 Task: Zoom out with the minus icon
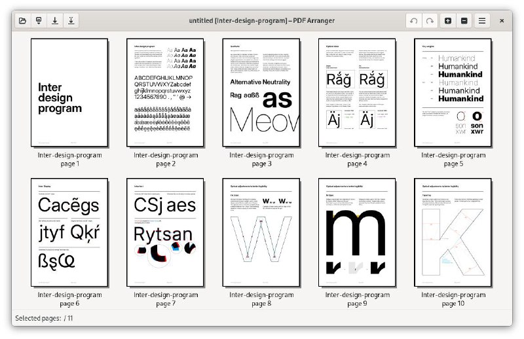tap(464, 21)
